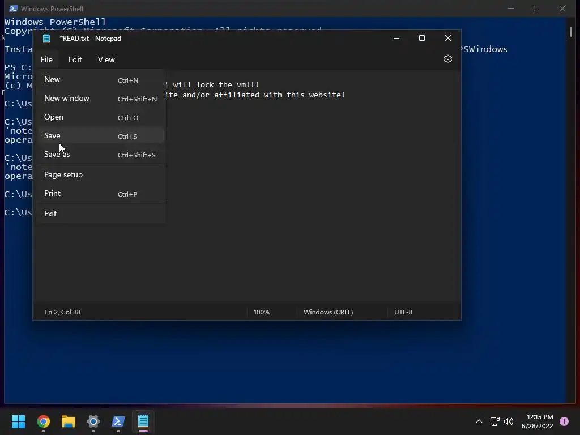Choose Print from File menu
The height and width of the screenshot is (435, 580).
point(101,194)
